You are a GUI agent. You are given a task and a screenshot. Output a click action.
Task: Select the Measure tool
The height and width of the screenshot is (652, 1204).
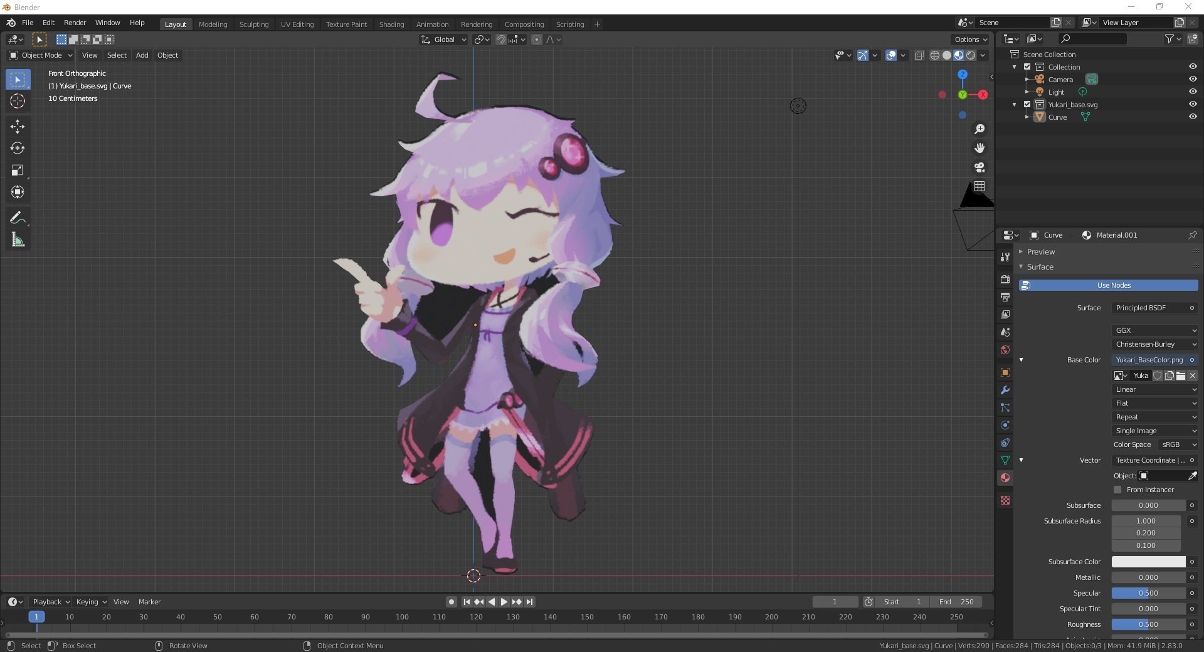coord(18,240)
